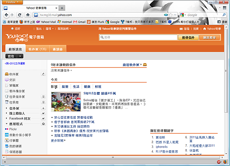Click the browser Forward arrow
This screenshot has width=230, height=166.
point(12,15)
